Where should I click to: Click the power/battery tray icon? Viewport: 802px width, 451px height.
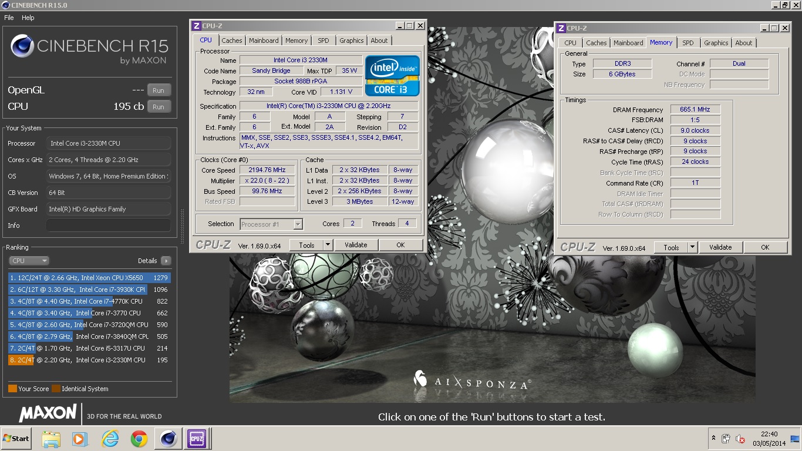(x=726, y=439)
